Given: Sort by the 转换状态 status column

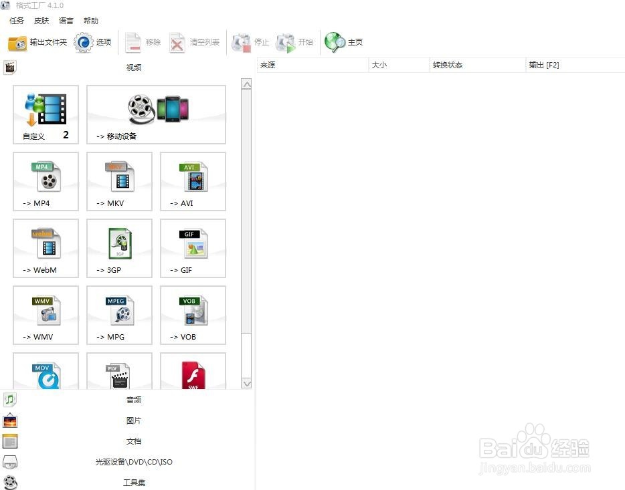Looking at the screenshot, I should pyautogui.click(x=478, y=65).
